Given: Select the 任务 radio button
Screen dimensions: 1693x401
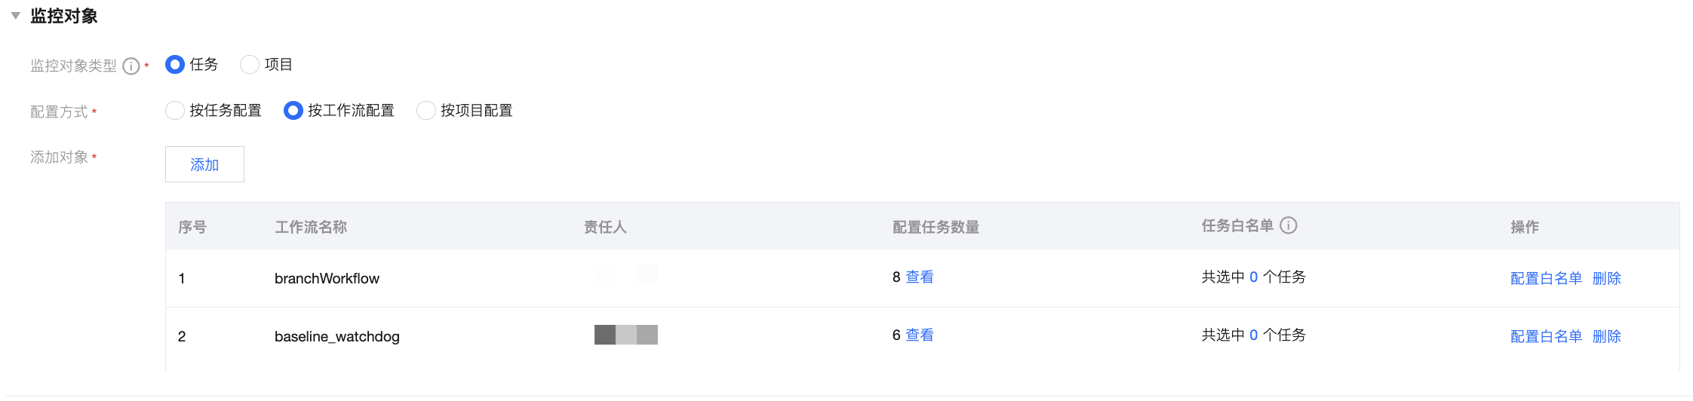Looking at the screenshot, I should [x=175, y=65].
